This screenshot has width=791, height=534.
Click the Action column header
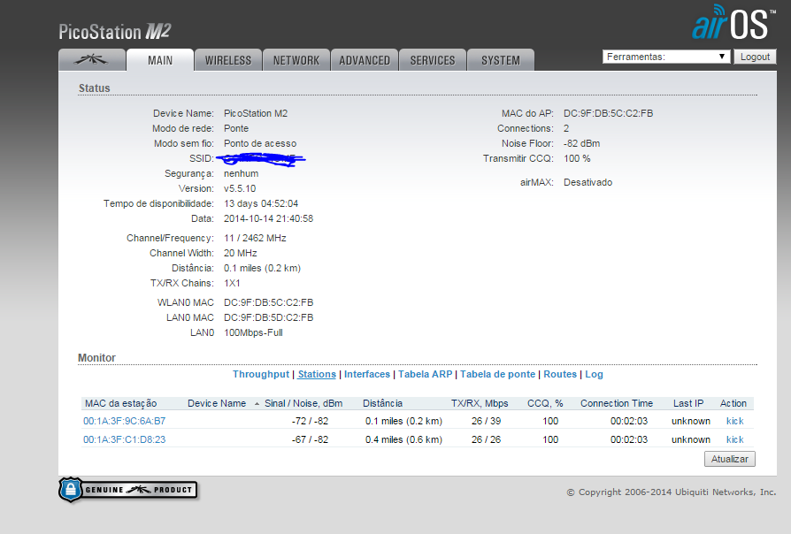[x=733, y=403]
